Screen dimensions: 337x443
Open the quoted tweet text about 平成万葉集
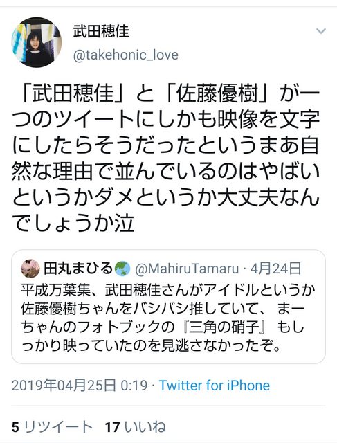[x=168, y=318]
